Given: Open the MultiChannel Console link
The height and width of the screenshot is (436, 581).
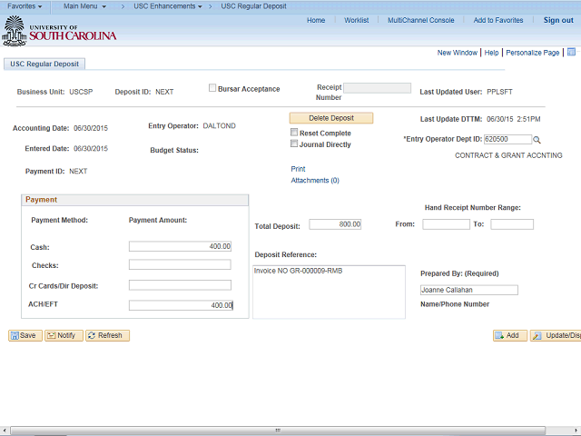Looking at the screenshot, I should click(x=420, y=20).
